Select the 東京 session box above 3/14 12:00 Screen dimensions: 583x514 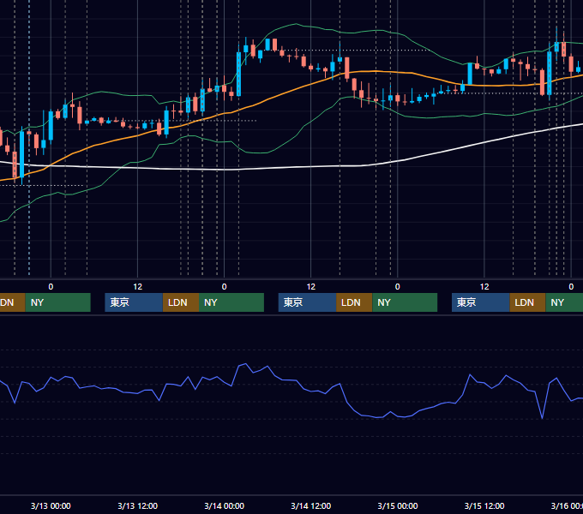pyautogui.click(x=307, y=302)
